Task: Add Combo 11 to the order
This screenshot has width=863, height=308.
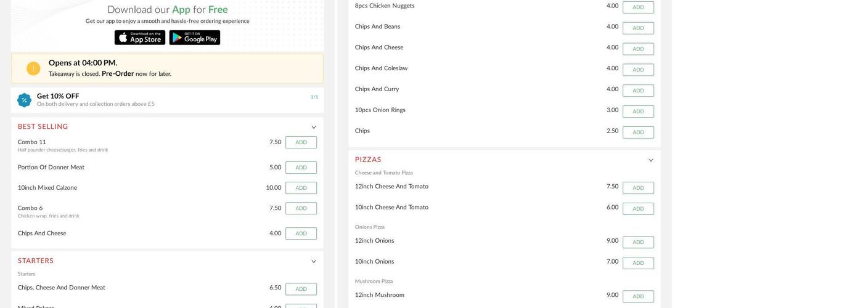Action: pyautogui.click(x=301, y=142)
